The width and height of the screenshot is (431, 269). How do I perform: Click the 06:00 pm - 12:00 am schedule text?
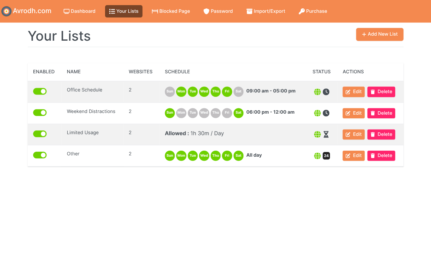(x=270, y=112)
